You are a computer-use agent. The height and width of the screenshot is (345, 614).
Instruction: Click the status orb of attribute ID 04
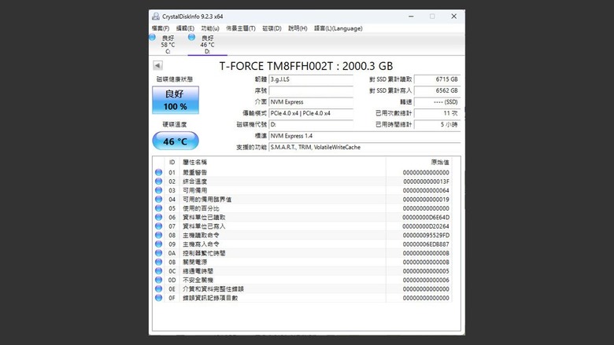[158, 200]
